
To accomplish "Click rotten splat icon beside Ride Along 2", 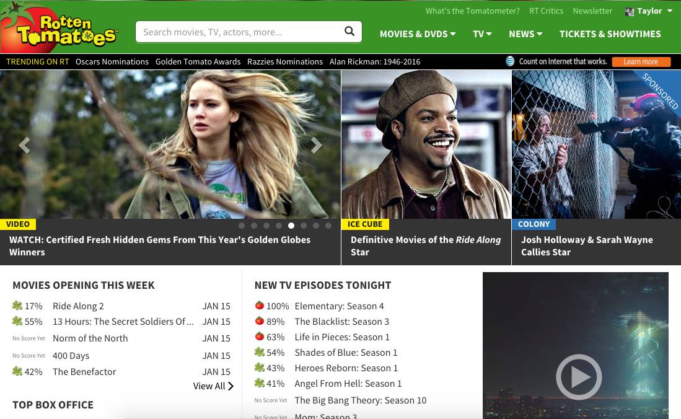I will (17, 306).
